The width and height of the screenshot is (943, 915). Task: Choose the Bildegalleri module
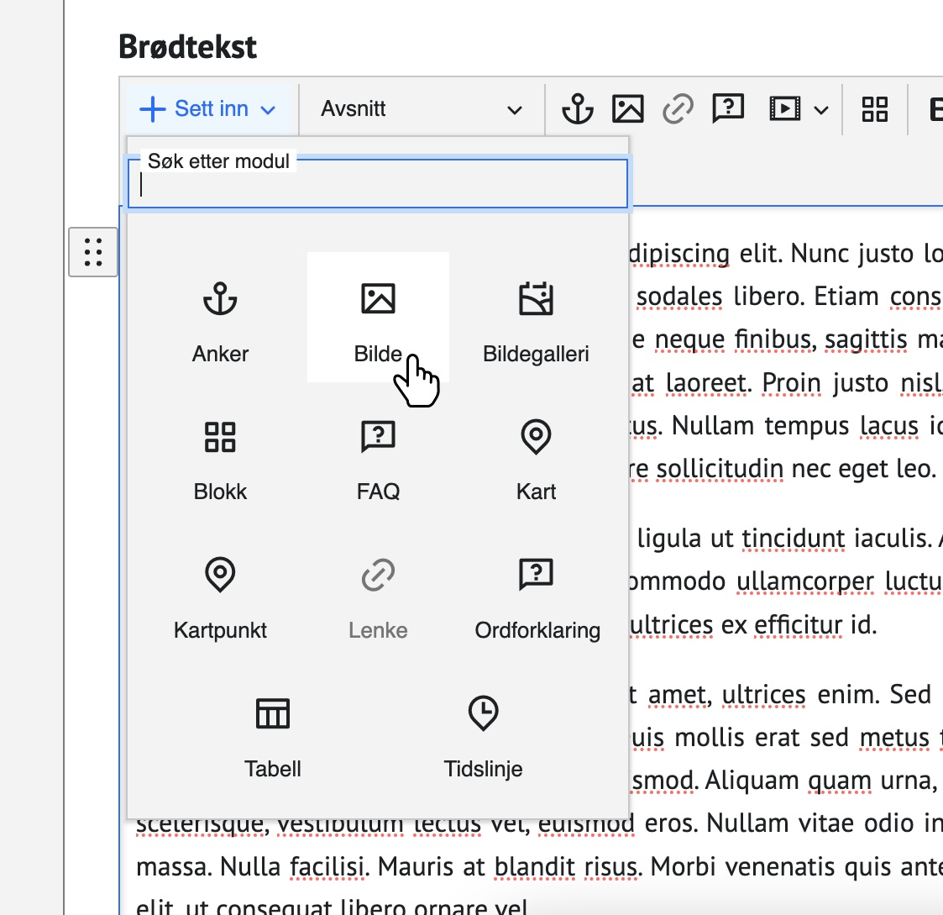point(536,318)
